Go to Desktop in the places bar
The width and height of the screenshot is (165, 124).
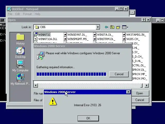click(20, 52)
